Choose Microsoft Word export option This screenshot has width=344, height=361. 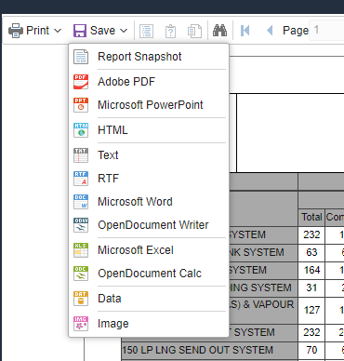[149, 202]
